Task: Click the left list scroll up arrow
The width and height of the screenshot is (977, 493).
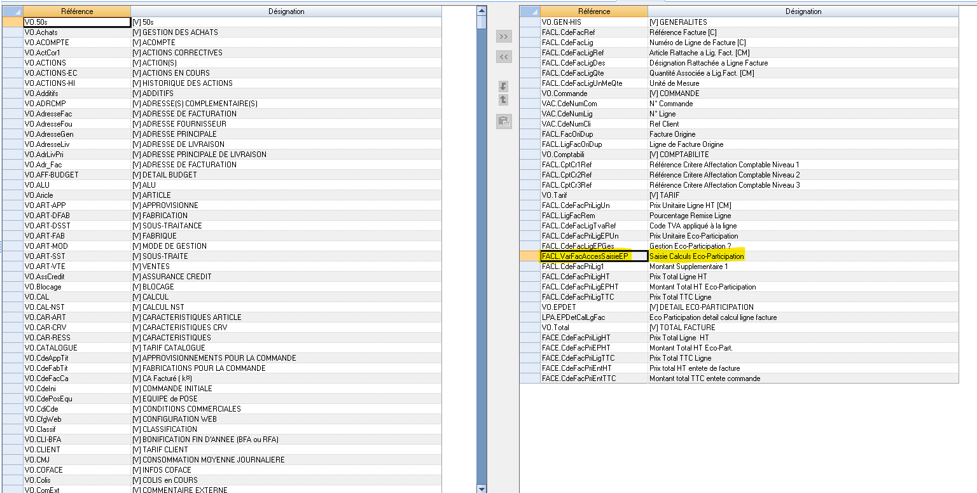Action: 482,11
